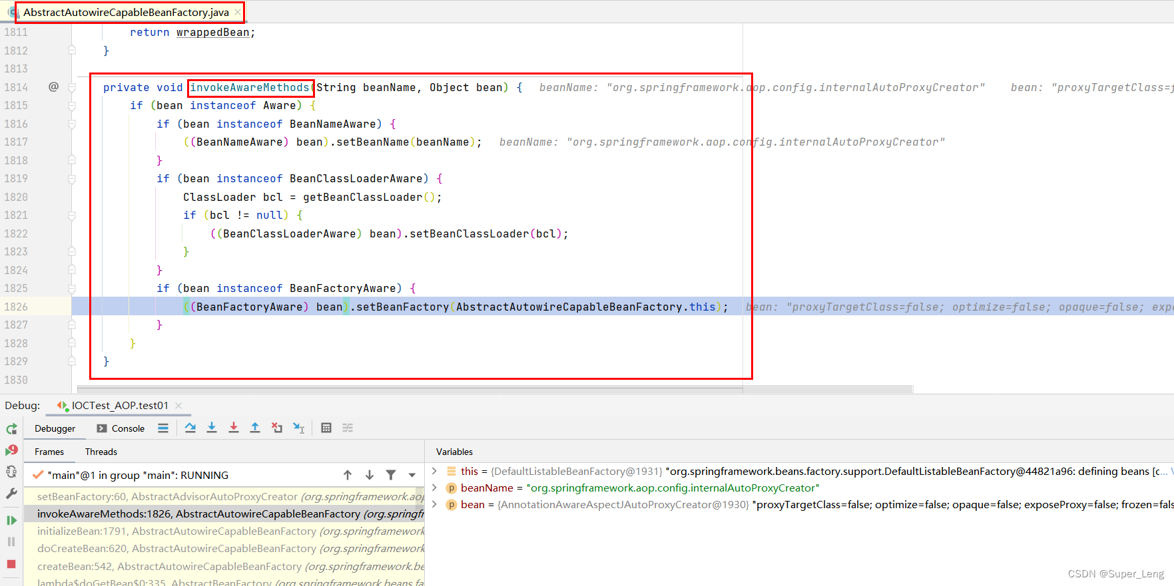Viewport: 1174px width, 586px height.
Task: Click the Step Out icon
Action: pos(255,428)
